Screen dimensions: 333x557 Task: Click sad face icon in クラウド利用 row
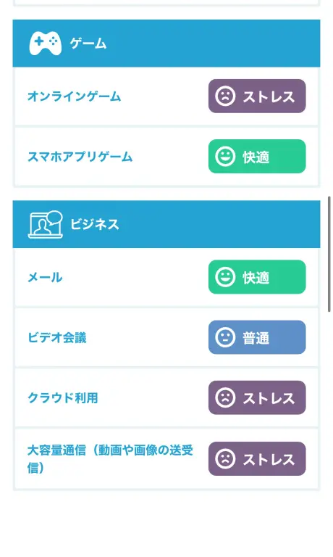pyautogui.click(x=225, y=398)
